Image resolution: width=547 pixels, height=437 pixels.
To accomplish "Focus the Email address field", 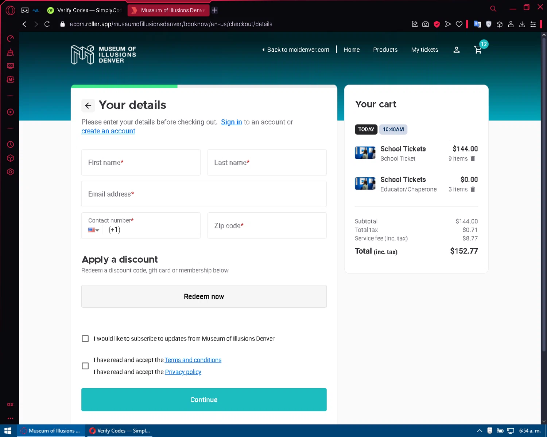I will tap(204, 194).
